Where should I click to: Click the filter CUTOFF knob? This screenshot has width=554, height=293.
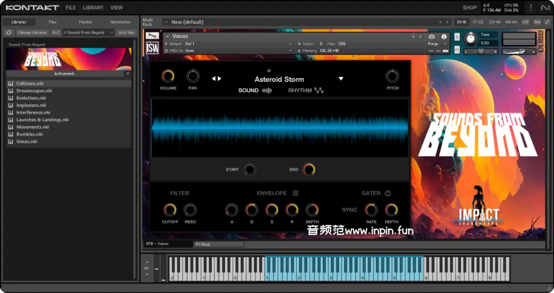[170, 210]
